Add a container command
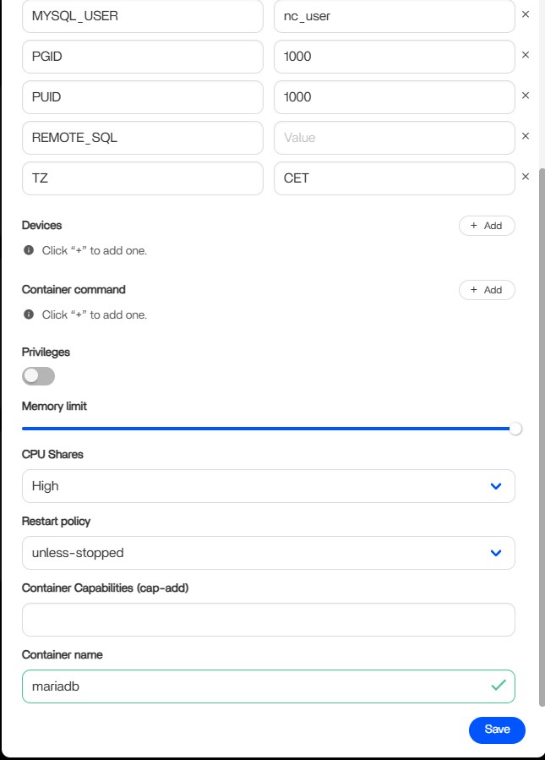The image size is (545, 760). tap(487, 290)
